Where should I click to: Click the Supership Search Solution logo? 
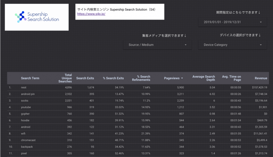(x=37, y=17)
